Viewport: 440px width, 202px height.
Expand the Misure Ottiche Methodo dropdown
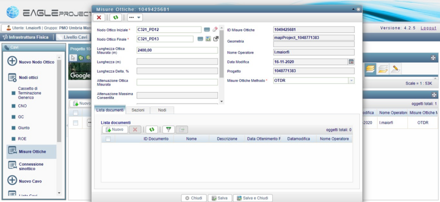pos(352,81)
